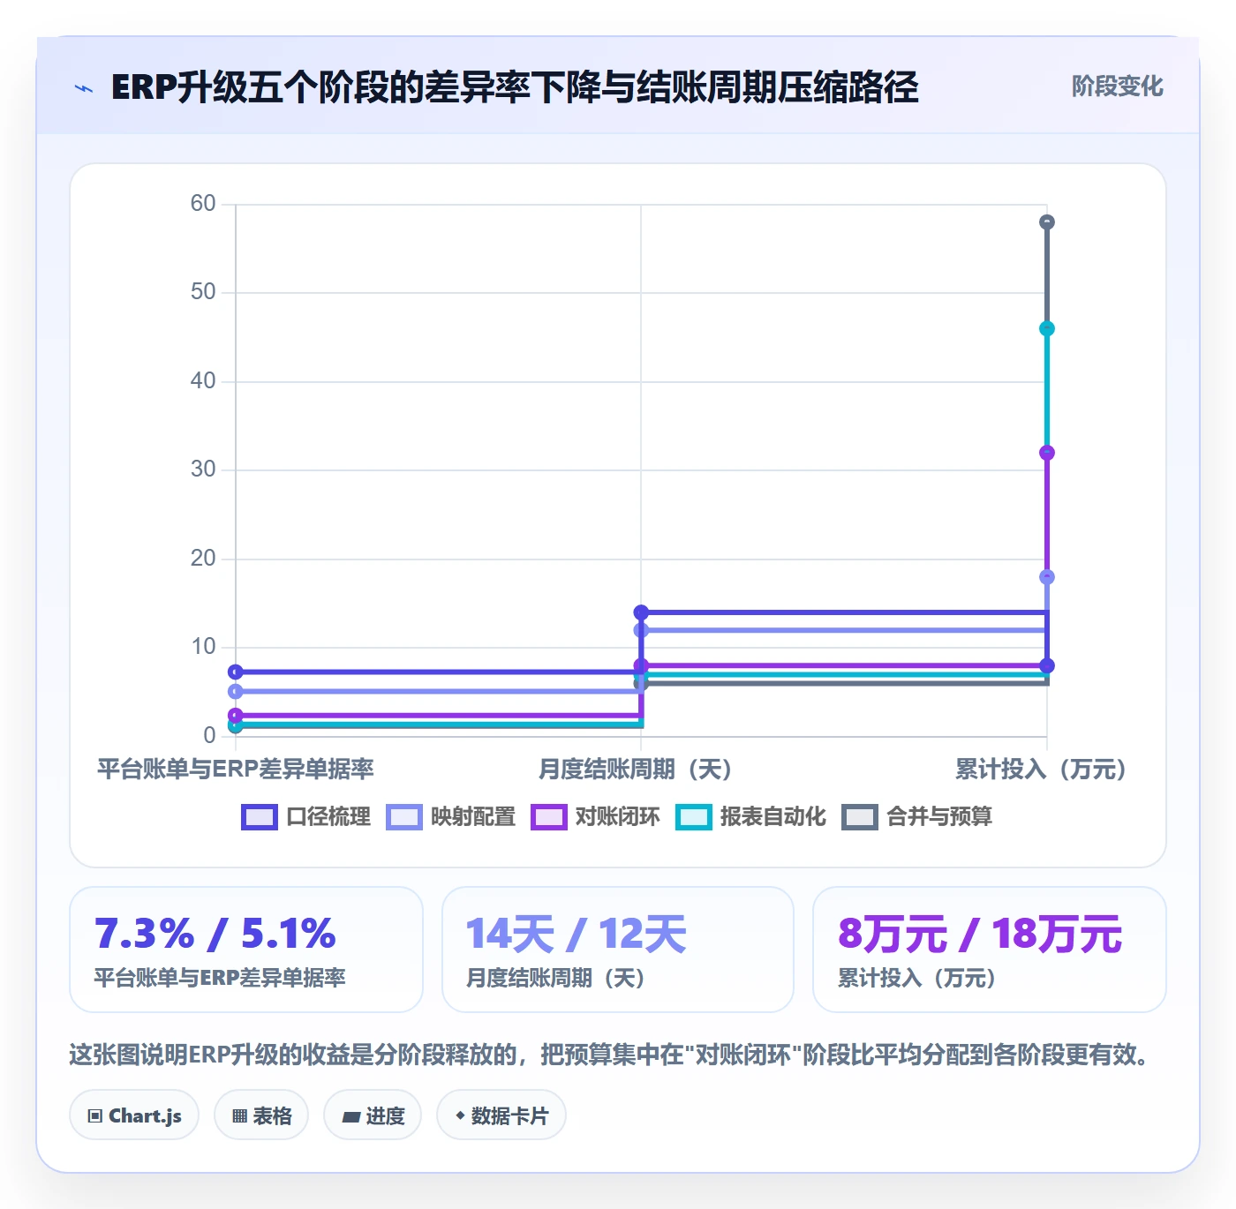Toggle the 口径梳理 legend series

[x=306, y=817]
